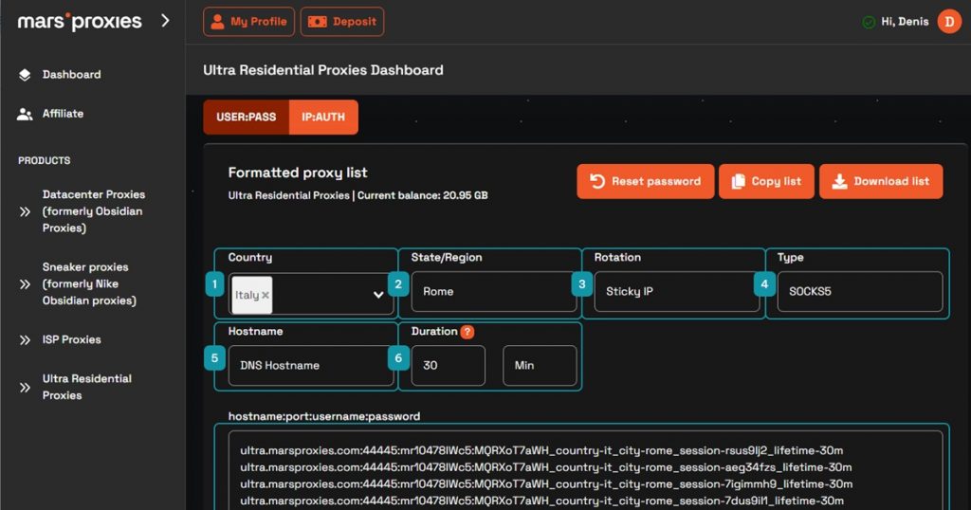Open the Deposit page

click(342, 22)
